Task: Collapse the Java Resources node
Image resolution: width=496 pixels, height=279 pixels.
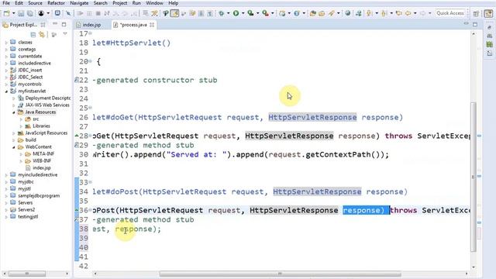Action: (x=14, y=112)
